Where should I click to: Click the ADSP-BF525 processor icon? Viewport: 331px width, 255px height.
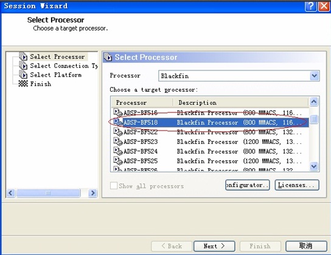coord(118,161)
